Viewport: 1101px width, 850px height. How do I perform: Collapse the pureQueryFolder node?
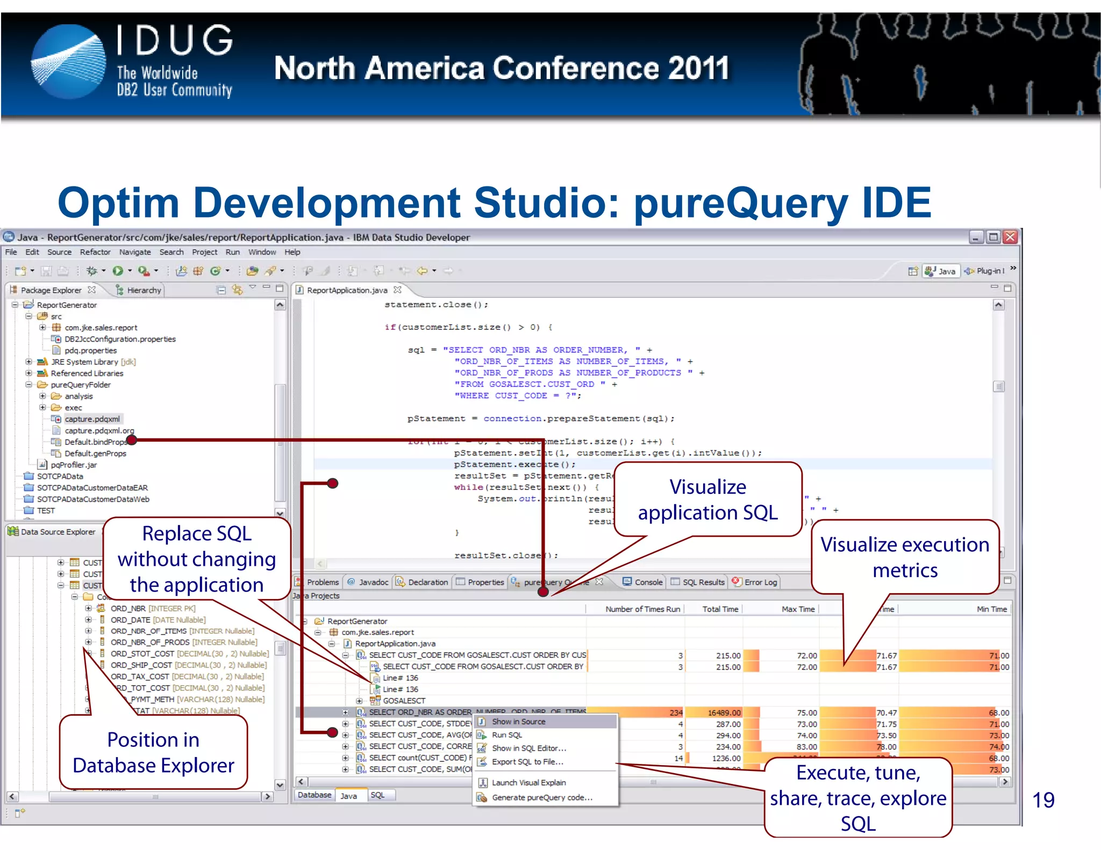click(x=29, y=385)
